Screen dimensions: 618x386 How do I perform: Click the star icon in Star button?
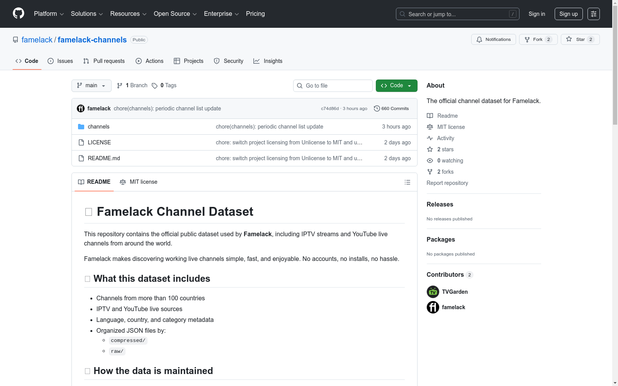tap(569, 39)
